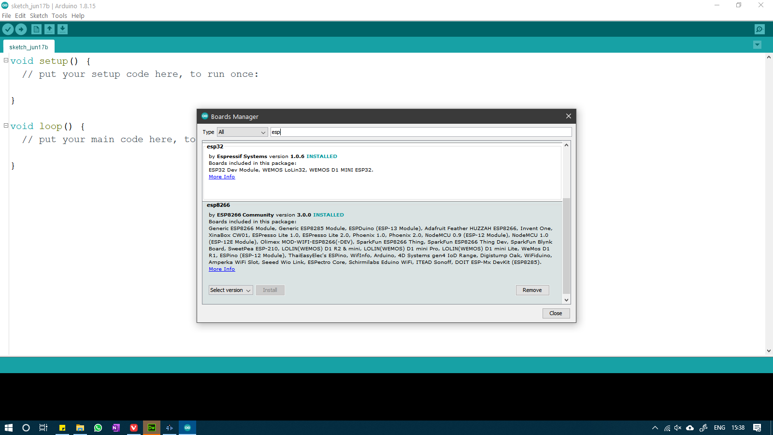Open the tab options dropdown arrow

coord(757,45)
